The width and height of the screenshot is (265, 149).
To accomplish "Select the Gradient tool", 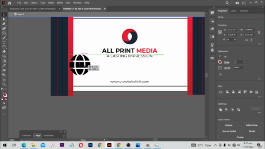I will pos(4,61).
